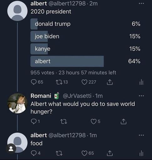
Task: Like Romani's world hunger tweet
Action: pyautogui.click(x=95, y=122)
